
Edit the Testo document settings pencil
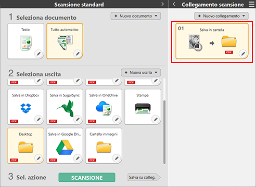click(x=39, y=54)
